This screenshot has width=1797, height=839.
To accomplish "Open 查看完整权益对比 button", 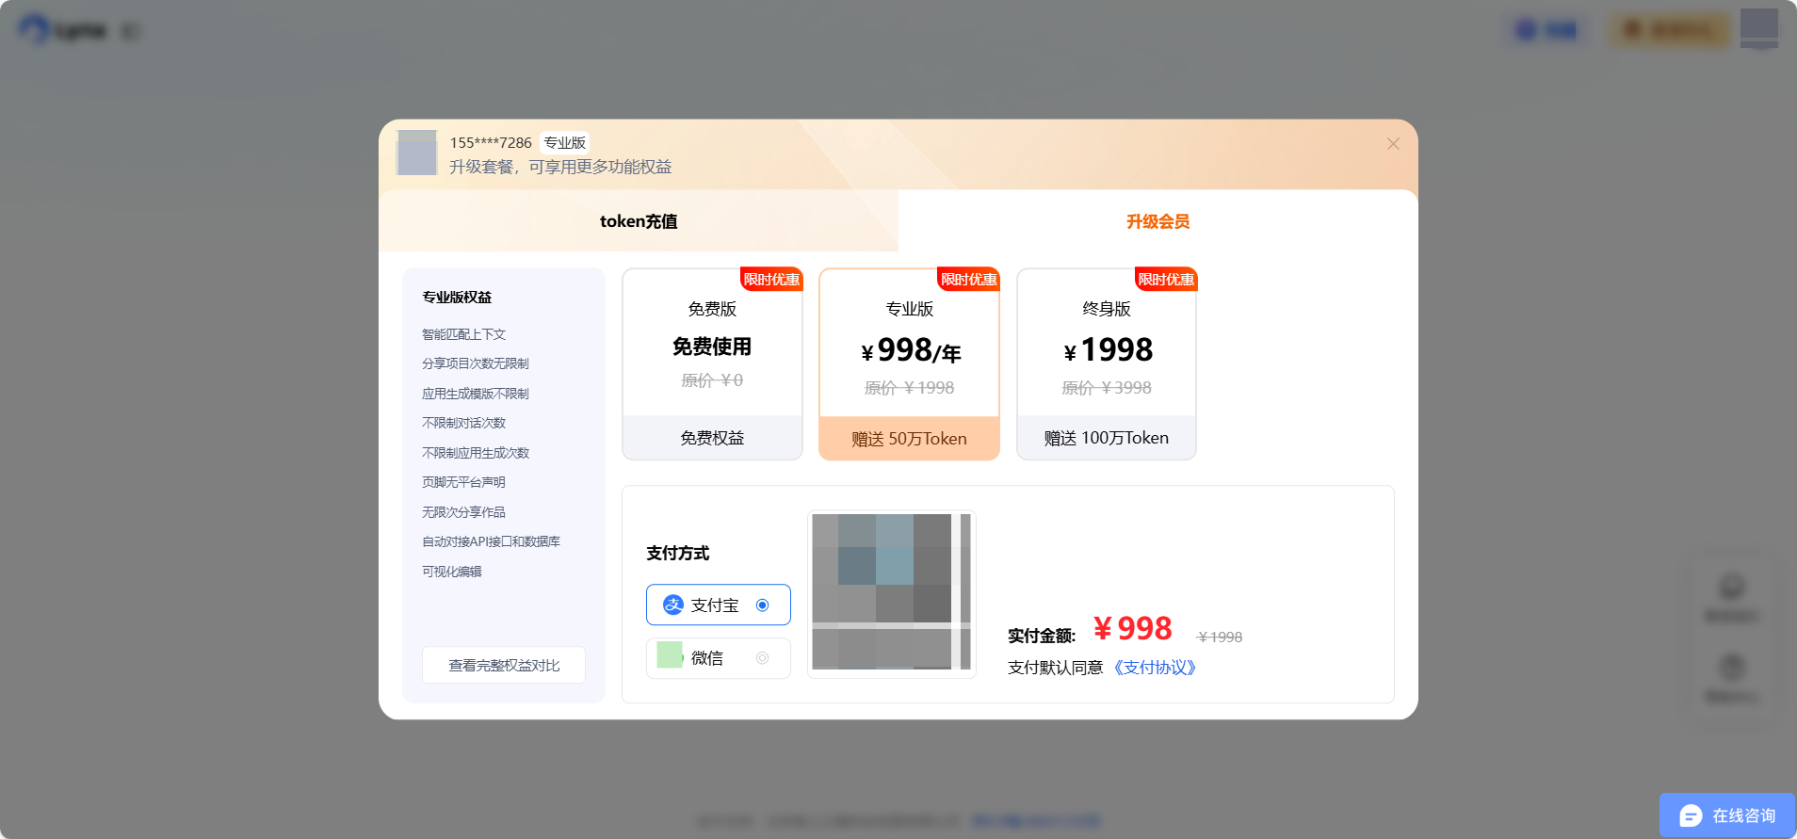I will point(504,665).
